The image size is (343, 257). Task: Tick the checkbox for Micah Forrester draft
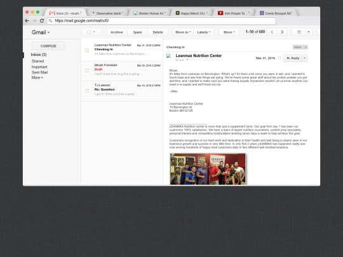tap(87, 70)
